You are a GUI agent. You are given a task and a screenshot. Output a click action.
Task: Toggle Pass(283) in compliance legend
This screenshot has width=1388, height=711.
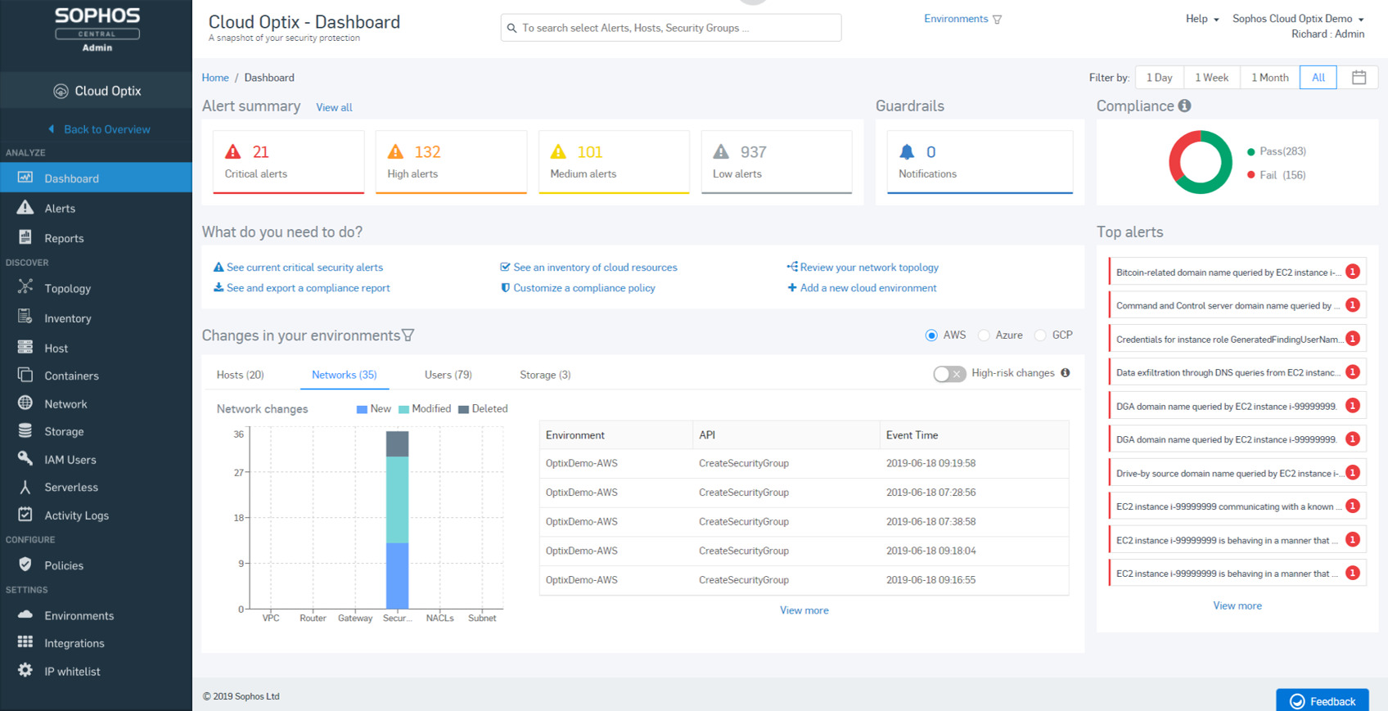(1277, 151)
